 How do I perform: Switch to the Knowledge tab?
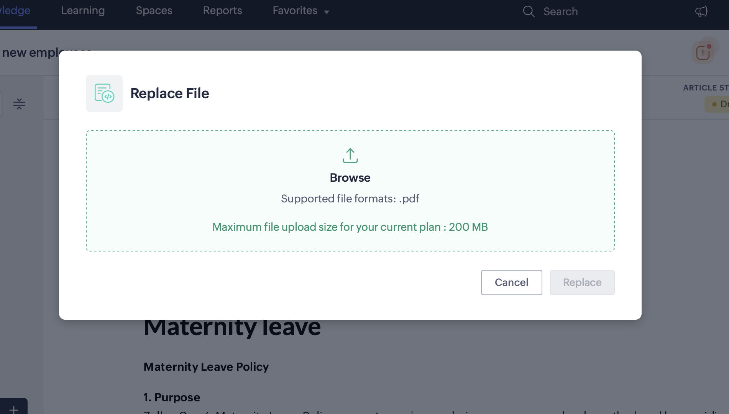[15, 11]
